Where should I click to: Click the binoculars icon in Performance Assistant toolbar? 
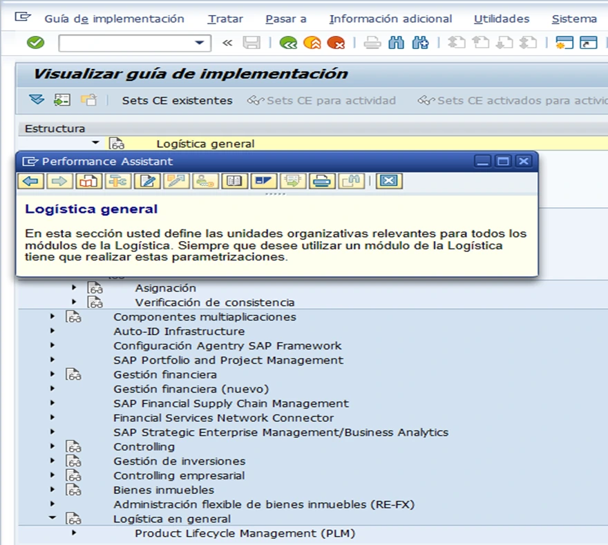351,181
